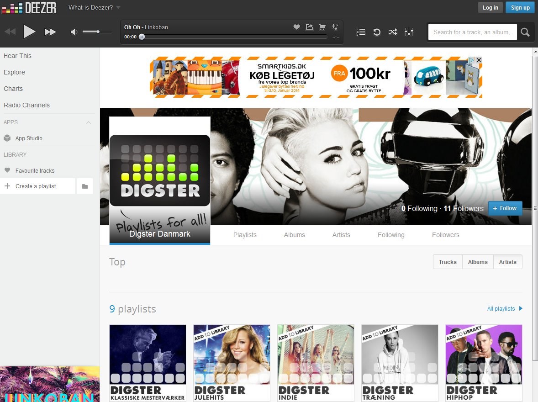Open Explore in sidebar
Image resolution: width=538 pixels, height=402 pixels.
pos(15,72)
